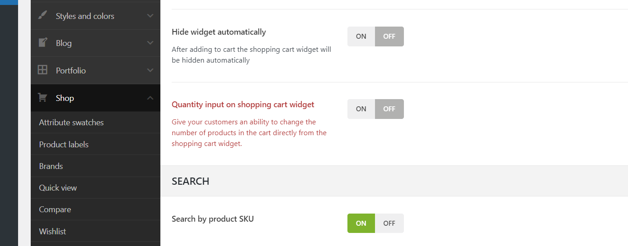Viewport: 628px width, 246px height.
Task: Collapse the Shop menu chevron
Action: [150, 98]
